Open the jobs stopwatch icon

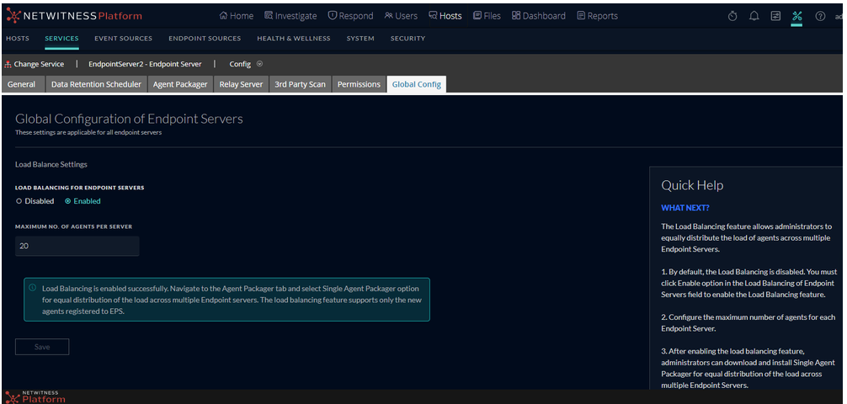[732, 16]
